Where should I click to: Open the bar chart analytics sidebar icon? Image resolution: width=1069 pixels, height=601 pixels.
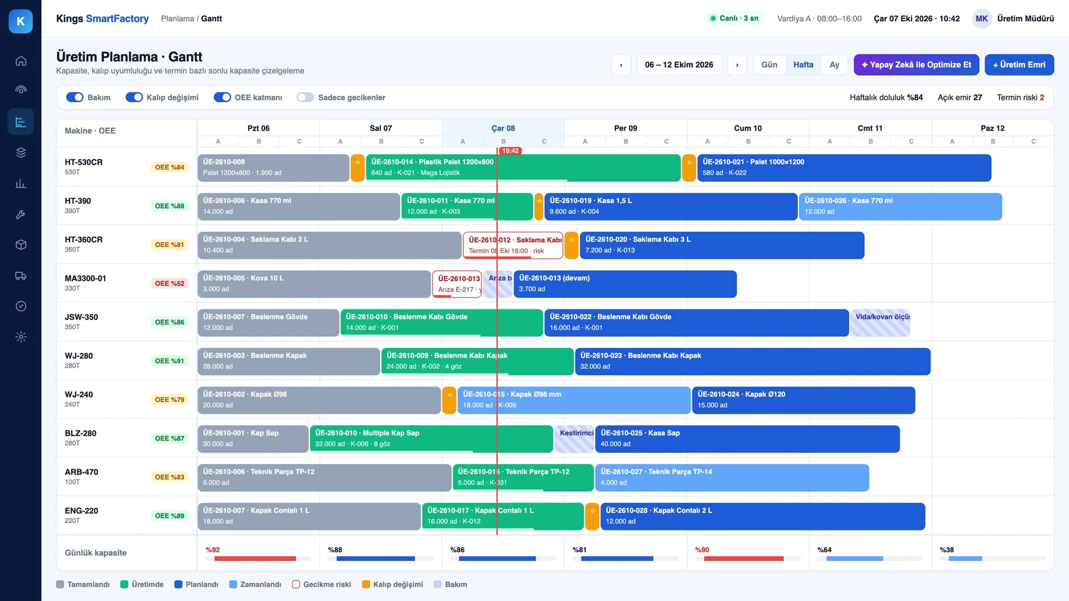click(x=21, y=184)
